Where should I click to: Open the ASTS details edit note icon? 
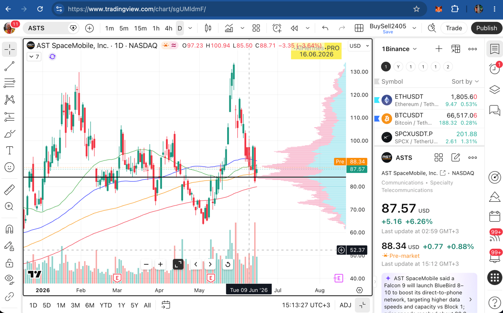tap(456, 157)
